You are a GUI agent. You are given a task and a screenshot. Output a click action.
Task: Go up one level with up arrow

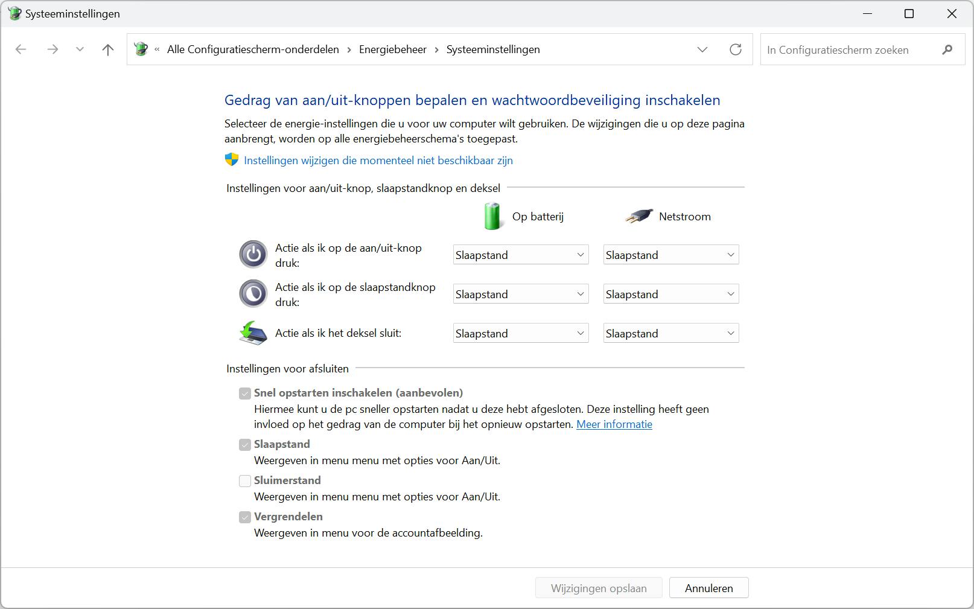tap(108, 49)
